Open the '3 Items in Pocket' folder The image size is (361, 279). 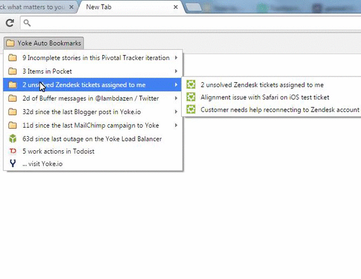pos(93,71)
